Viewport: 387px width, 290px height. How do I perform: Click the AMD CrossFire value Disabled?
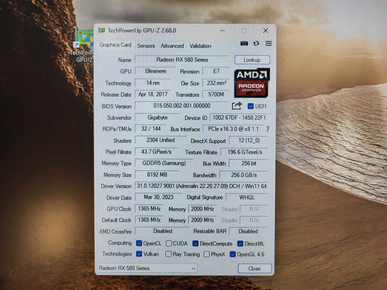[163, 231]
